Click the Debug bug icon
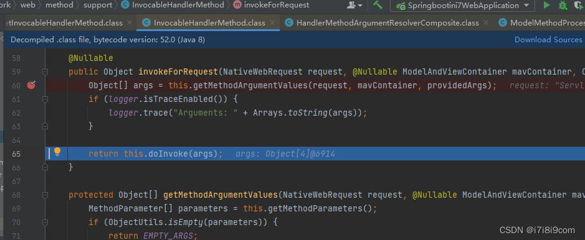This screenshot has width=585, height=240. coord(563,5)
